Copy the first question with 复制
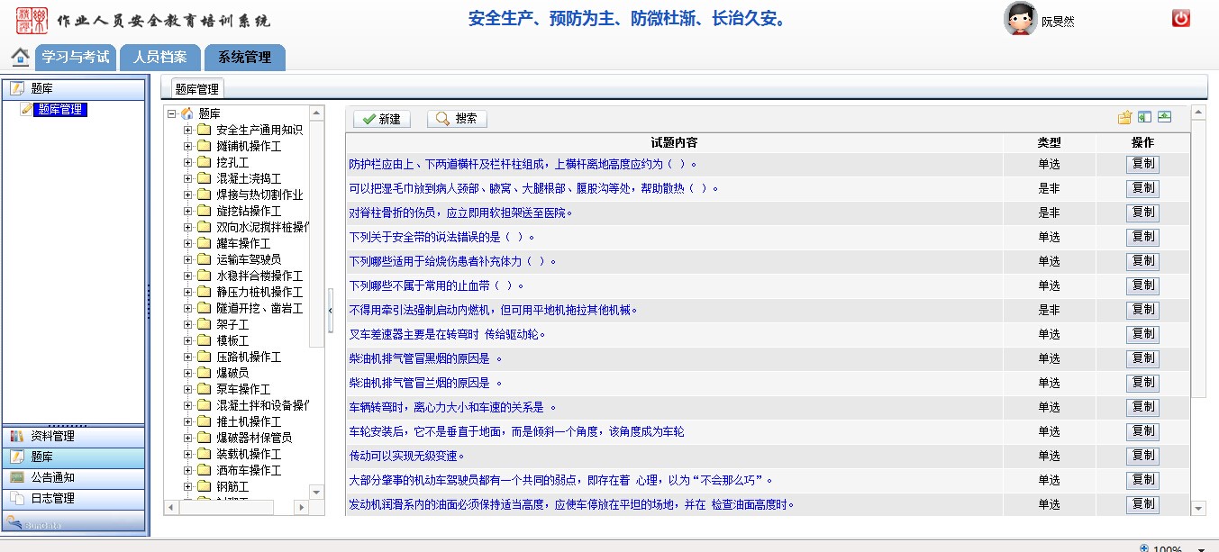 1142,164
